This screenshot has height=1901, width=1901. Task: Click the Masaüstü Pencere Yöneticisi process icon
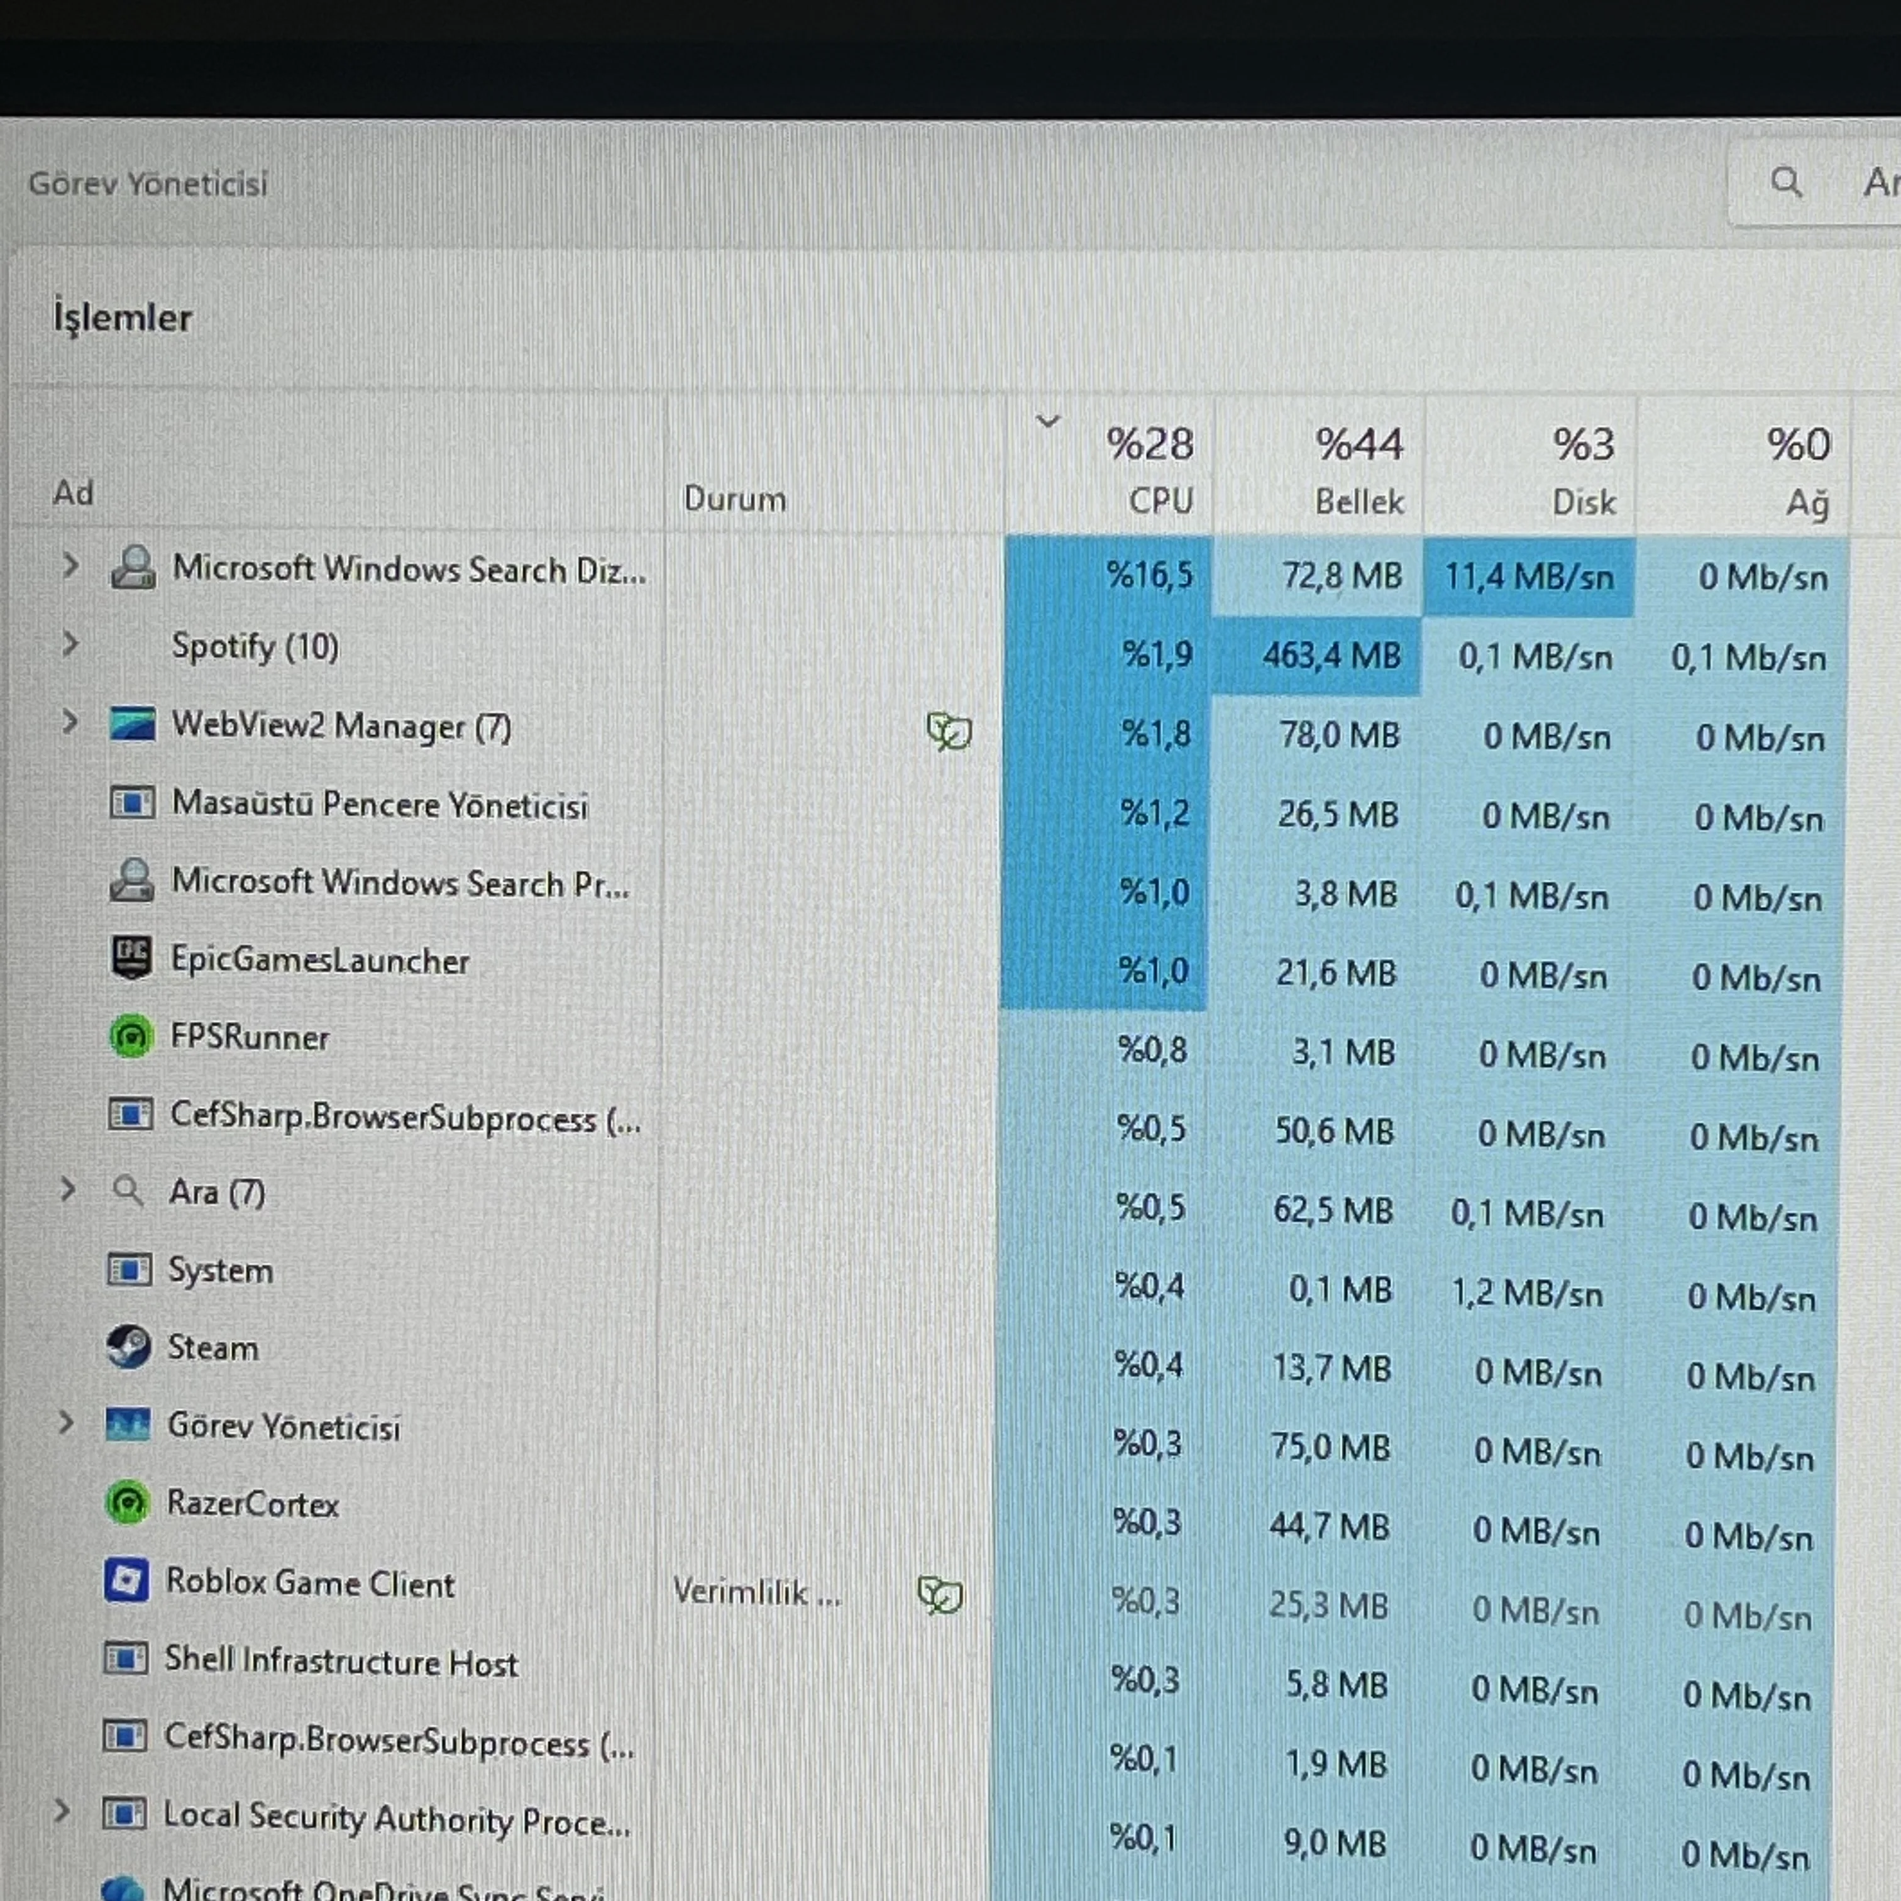[132, 803]
